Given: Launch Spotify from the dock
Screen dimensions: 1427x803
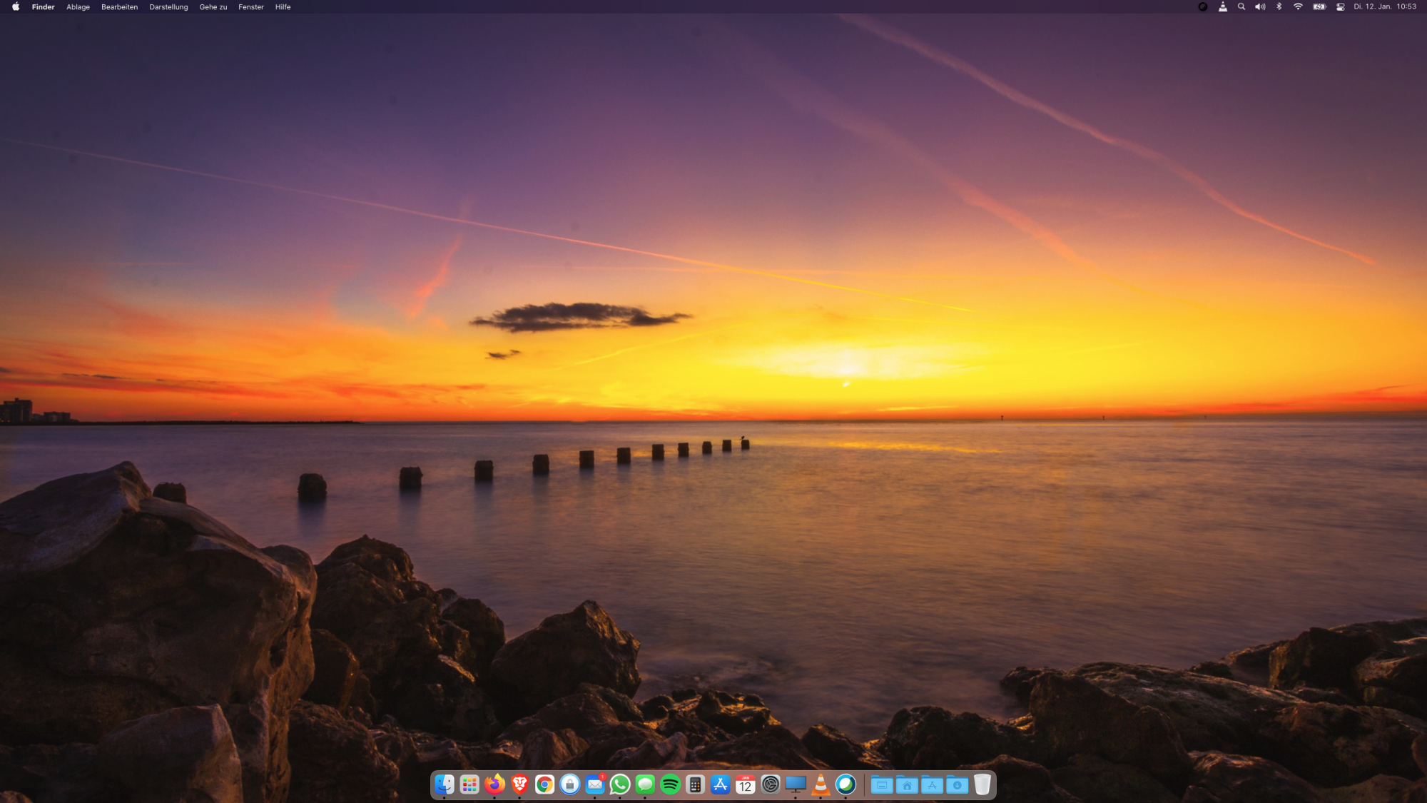Looking at the screenshot, I should click(x=670, y=784).
